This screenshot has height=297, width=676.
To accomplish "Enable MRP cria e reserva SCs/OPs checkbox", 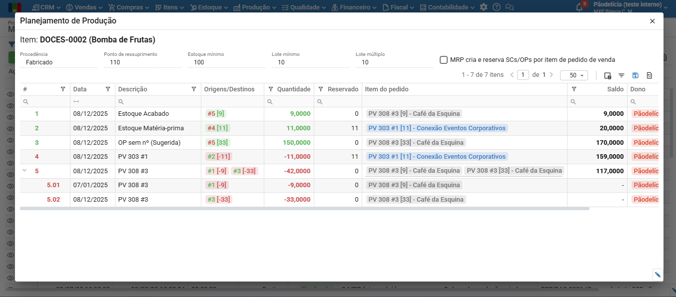I will point(444,60).
